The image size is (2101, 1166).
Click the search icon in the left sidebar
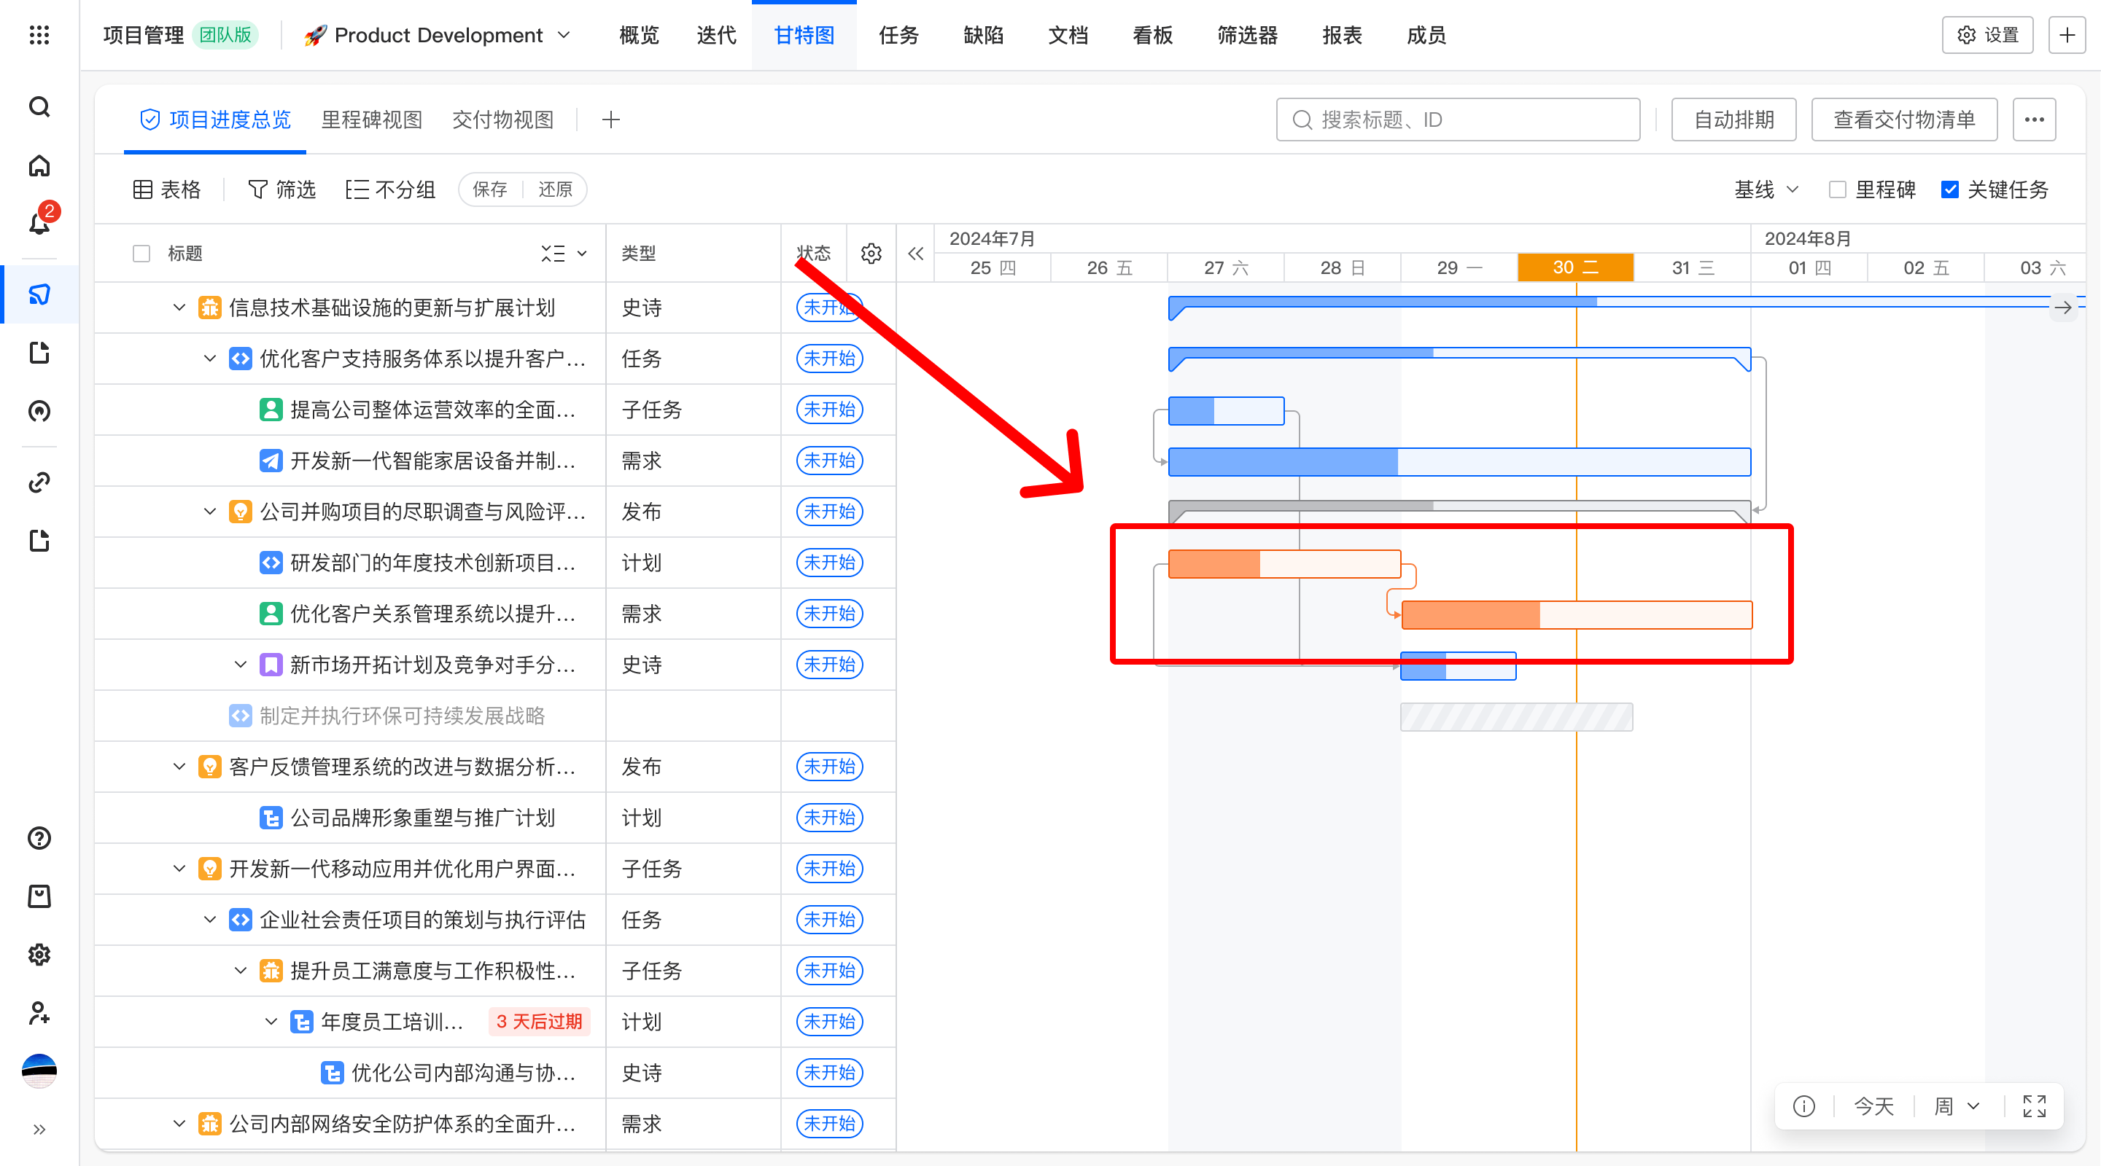pyautogui.click(x=39, y=106)
